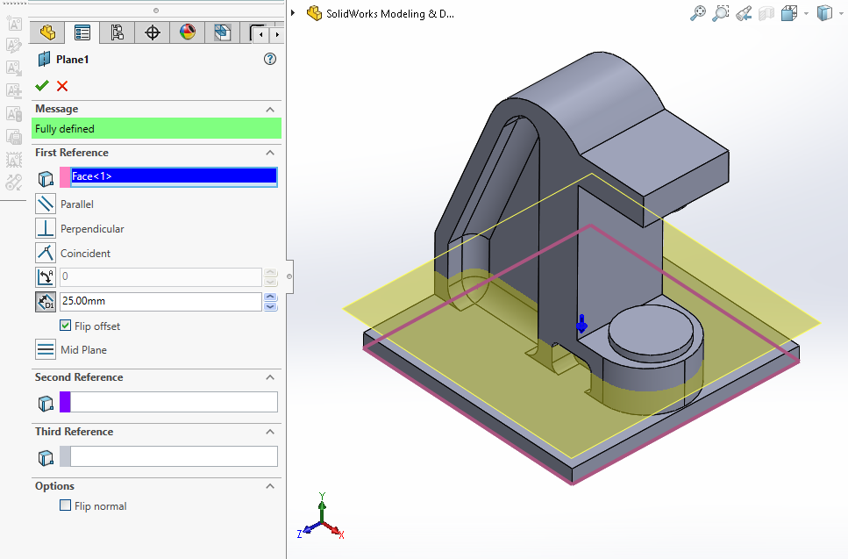Image resolution: width=848 pixels, height=559 pixels.
Task: Expand the SolidWorks Modeling tree arrow
Action: click(x=293, y=13)
